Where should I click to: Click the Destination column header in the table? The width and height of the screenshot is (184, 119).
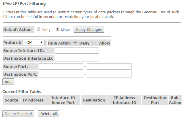tap(94, 100)
